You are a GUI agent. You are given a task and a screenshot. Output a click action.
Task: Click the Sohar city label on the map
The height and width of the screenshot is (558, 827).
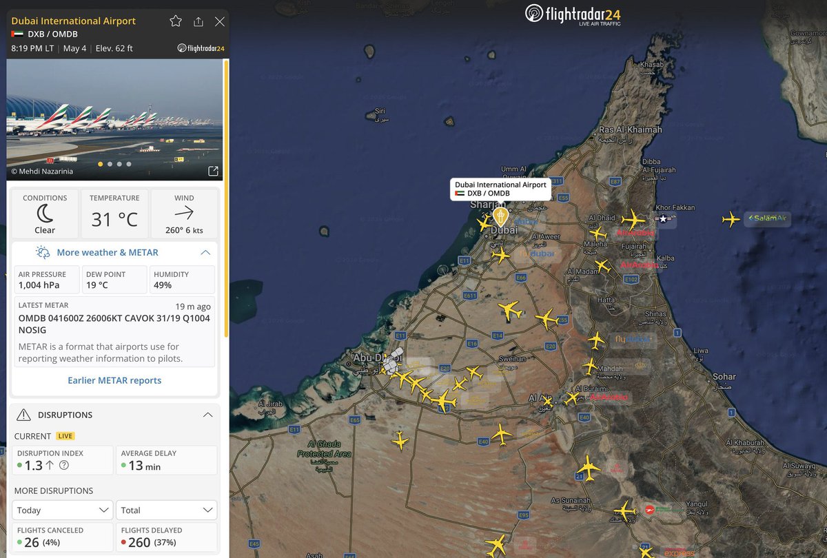pos(724,377)
